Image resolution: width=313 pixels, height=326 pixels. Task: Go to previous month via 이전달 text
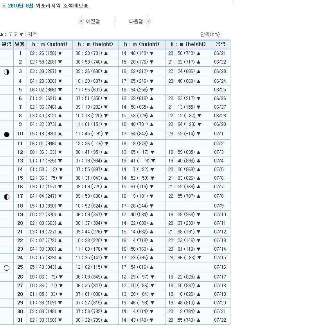(93, 22)
